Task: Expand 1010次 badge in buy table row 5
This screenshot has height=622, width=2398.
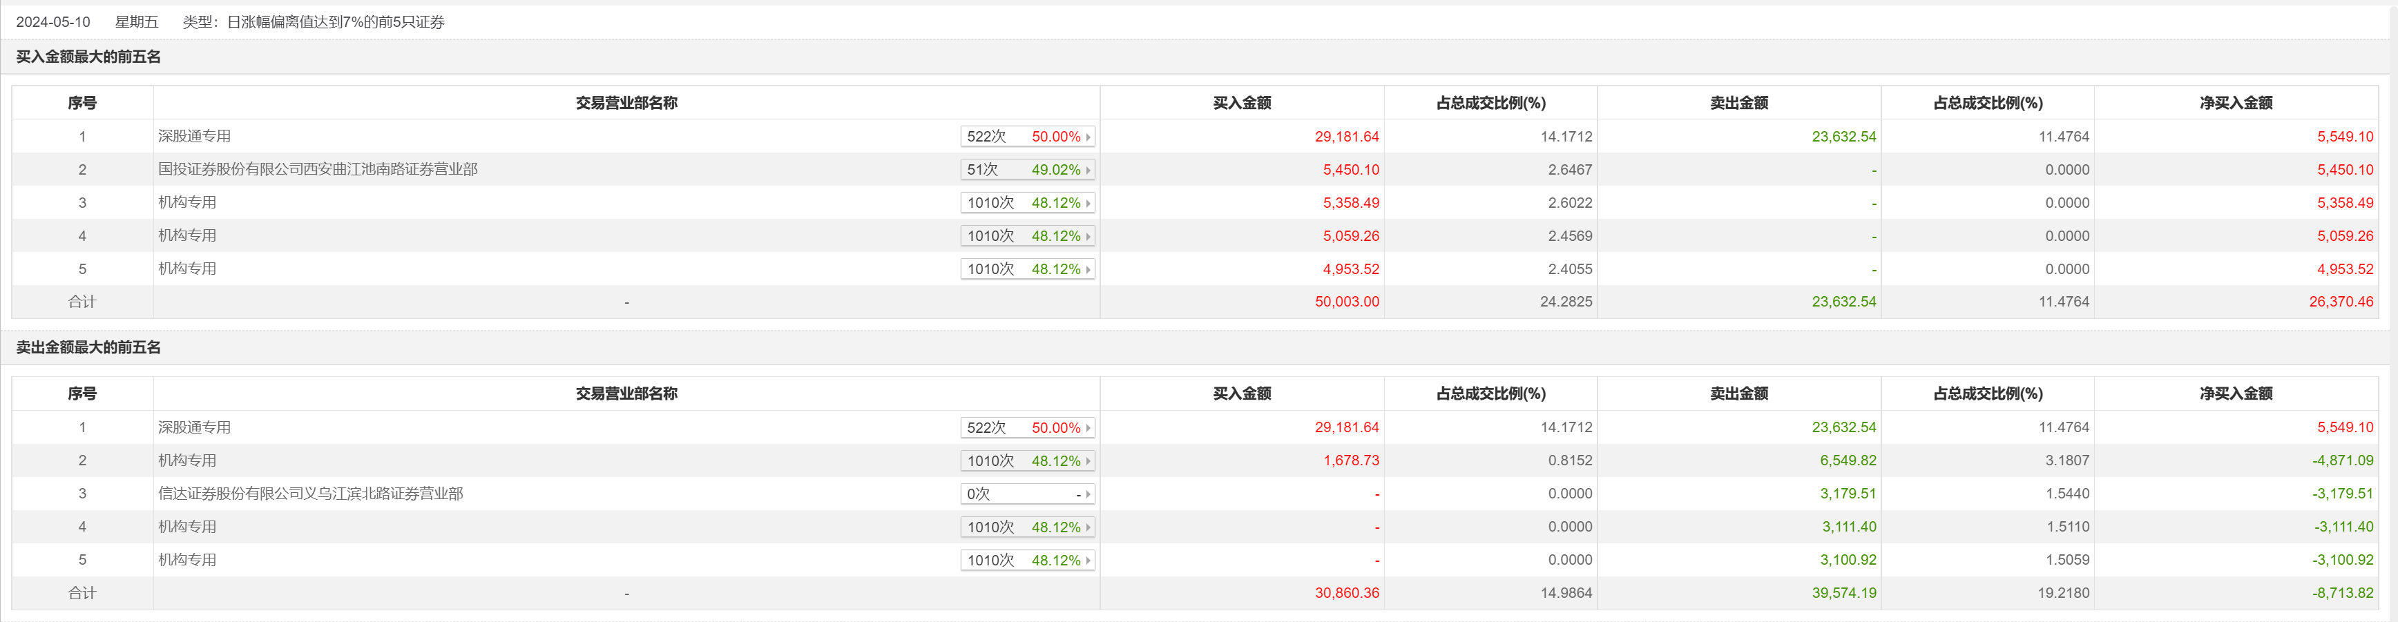Action: pyautogui.click(x=1027, y=269)
